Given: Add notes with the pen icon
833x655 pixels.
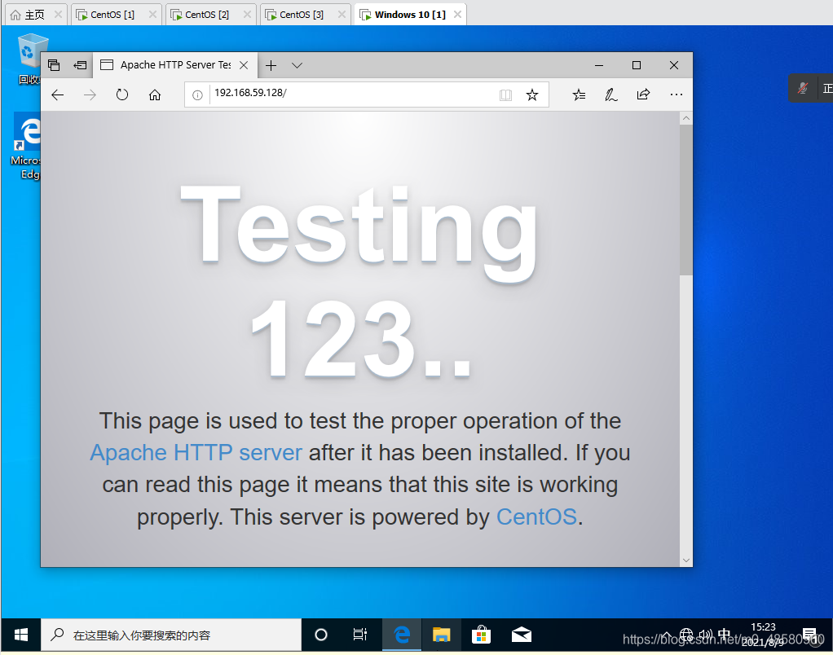Looking at the screenshot, I should pyautogui.click(x=611, y=95).
